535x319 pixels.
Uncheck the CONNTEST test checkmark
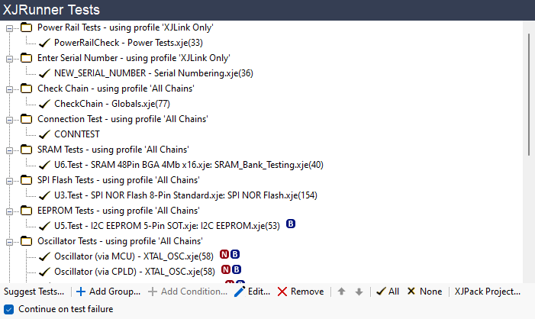tap(44, 134)
